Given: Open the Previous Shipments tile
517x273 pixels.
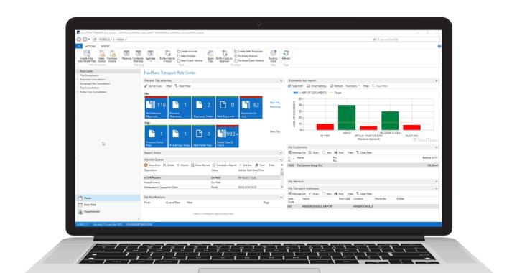Looking at the screenshot, I should pos(180,107).
